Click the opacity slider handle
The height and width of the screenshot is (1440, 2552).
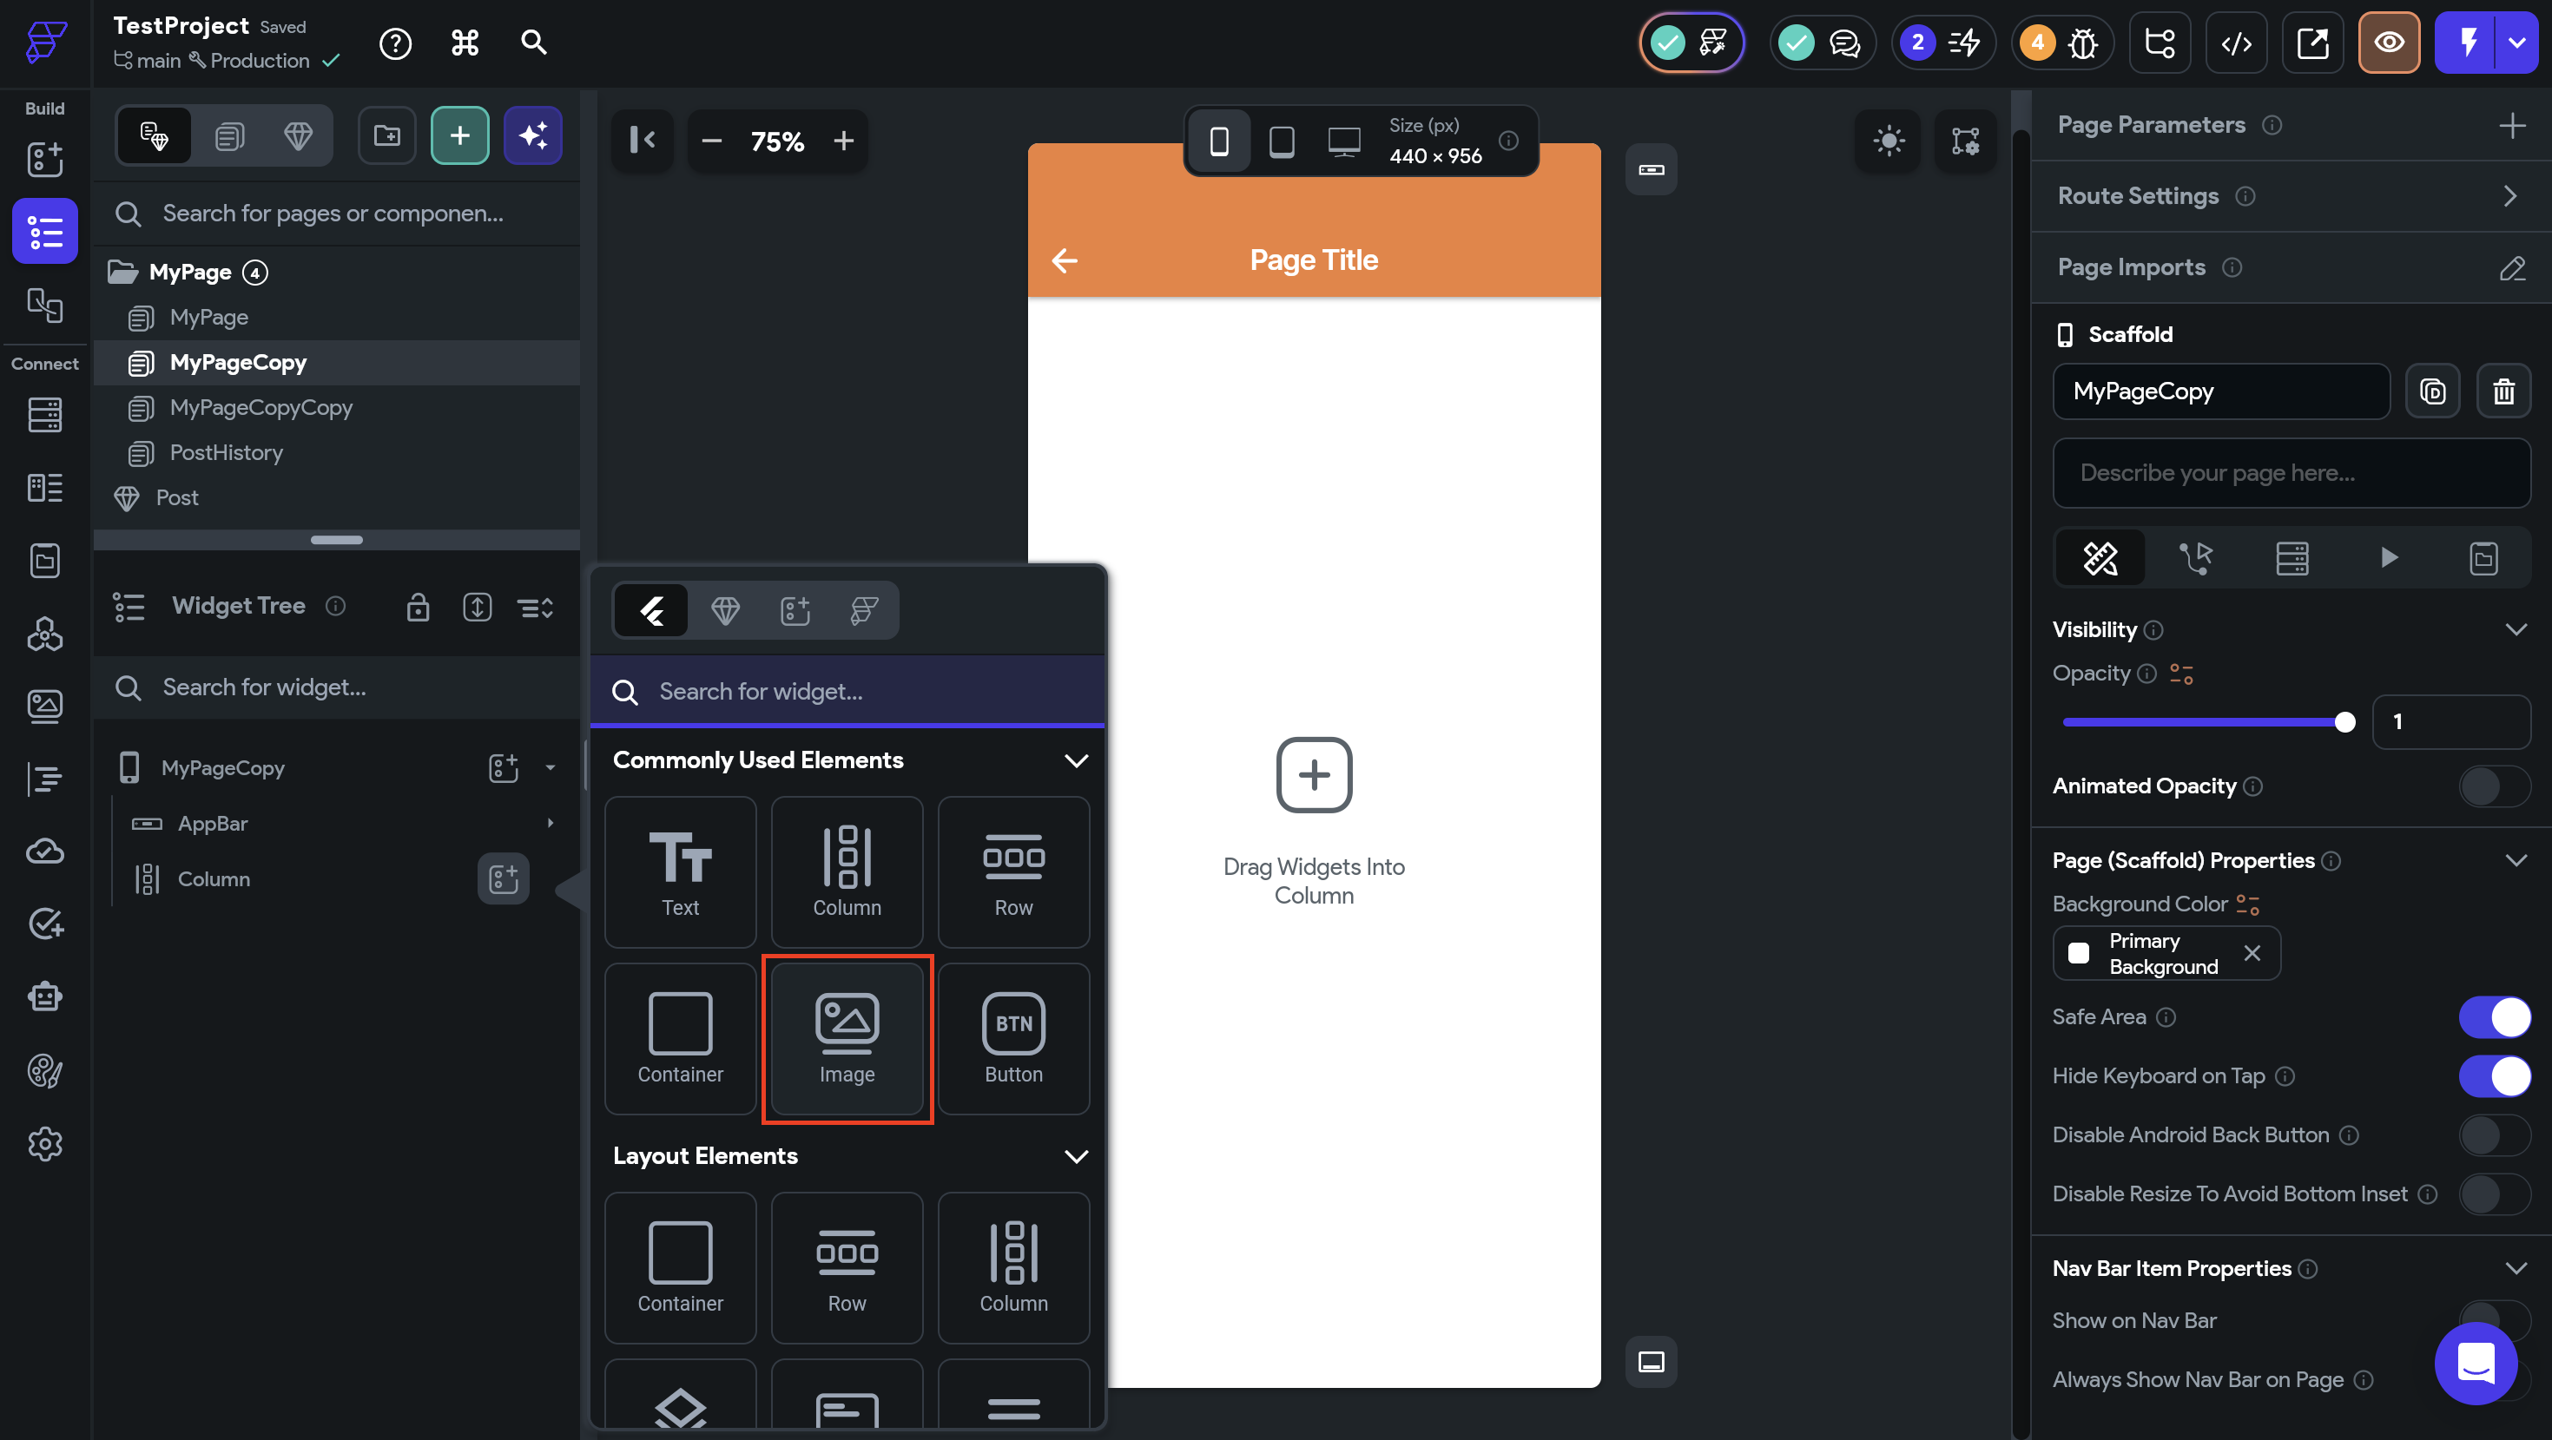click(x=2344, y=722)
